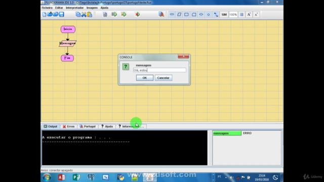324x182 pixels.
Task: Click the 'Aviso: conector apagado' status message
Action: click(x=57, y=170)
